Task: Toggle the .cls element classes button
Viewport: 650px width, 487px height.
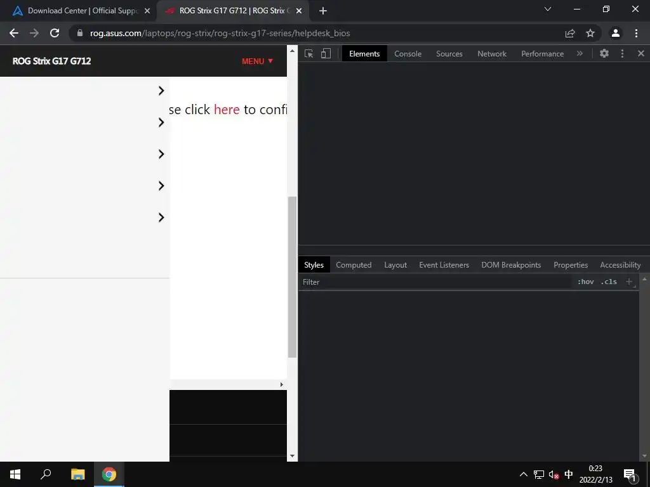Action: pos(609,282)
